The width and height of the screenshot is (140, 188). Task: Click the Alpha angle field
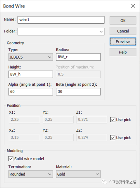31,92
